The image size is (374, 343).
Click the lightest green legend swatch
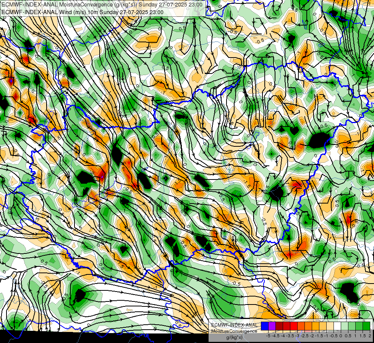point(345,326)
